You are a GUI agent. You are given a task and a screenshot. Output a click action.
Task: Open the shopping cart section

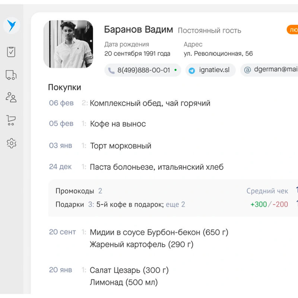(x=11, y=120)
